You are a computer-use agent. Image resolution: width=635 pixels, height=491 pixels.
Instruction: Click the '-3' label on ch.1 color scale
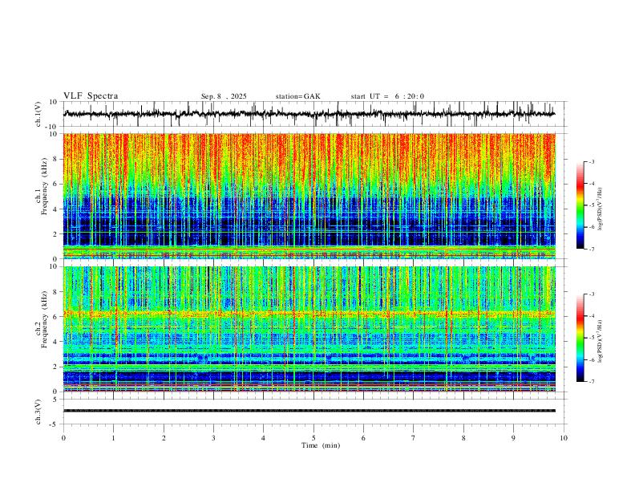(x=592, y=161)
